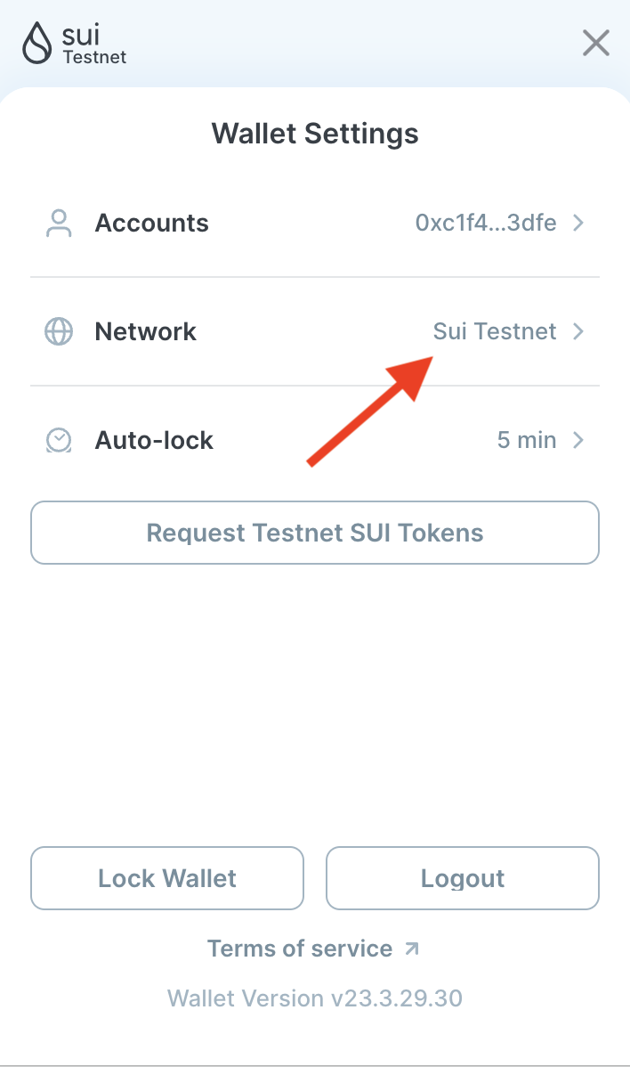Click the clock icon beside Auto-lock

point(57,440)
